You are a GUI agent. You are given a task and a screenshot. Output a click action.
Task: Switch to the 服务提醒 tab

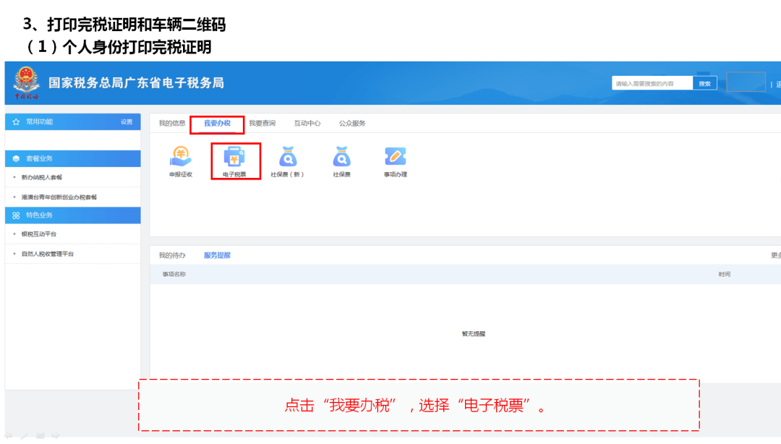click(x=217, y=255)
